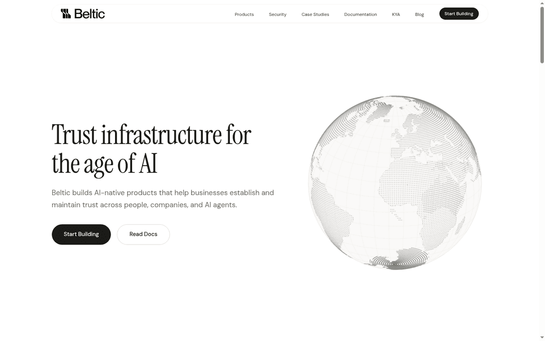Open the Security nav link
Viewport: 545px width, 341px height.
click(x=277, y=14)
